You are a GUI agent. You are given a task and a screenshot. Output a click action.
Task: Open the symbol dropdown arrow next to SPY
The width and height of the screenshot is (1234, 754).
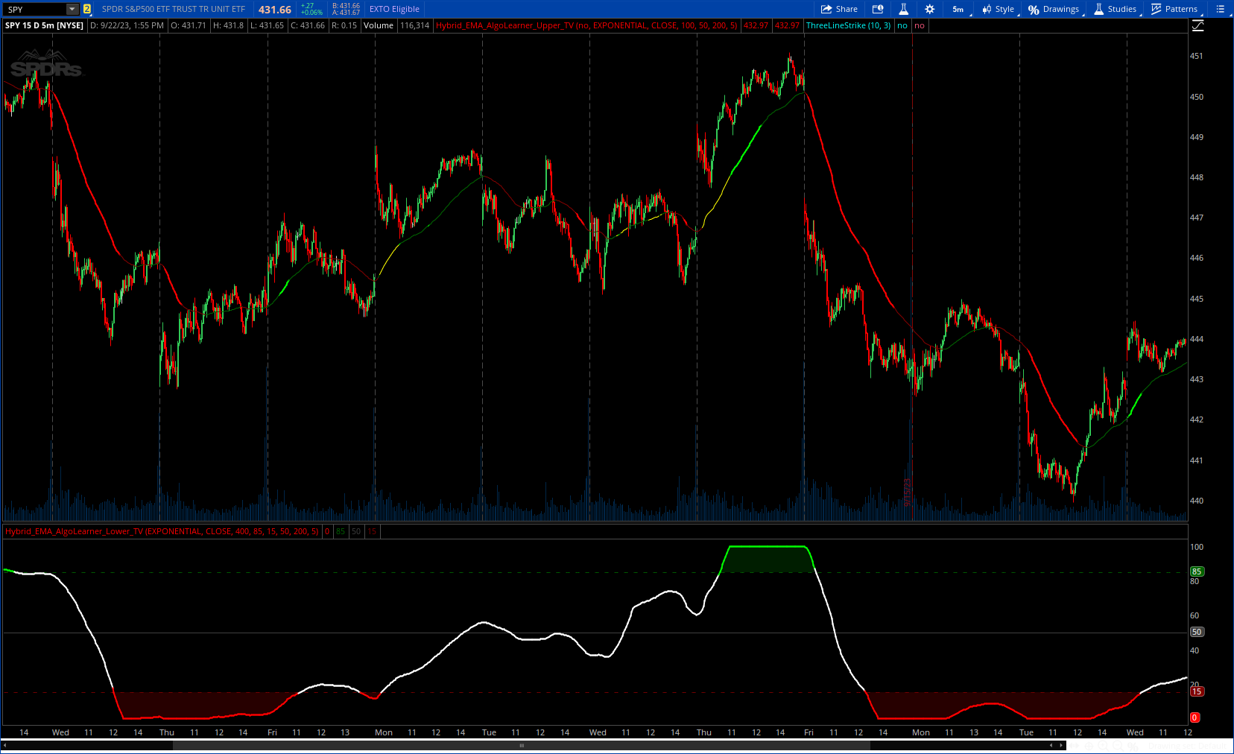(72, 10)
